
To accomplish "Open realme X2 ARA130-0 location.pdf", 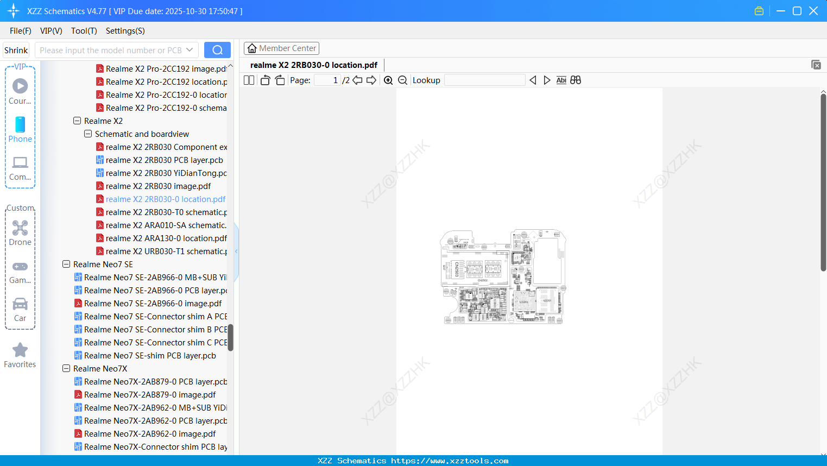I will pyautogui.click(x=162, y=238).
